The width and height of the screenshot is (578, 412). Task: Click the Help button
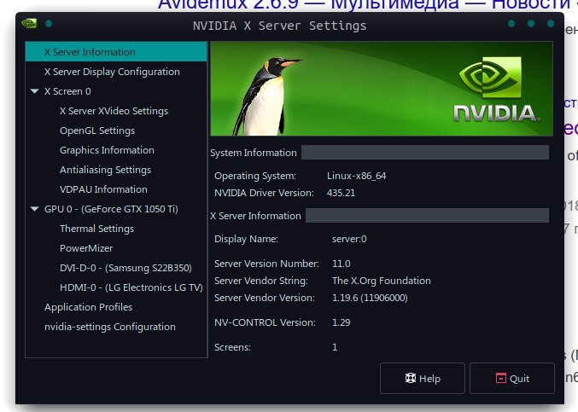(x=423, y=378)
